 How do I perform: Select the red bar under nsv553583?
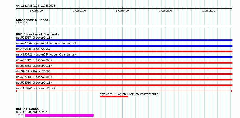tap(124, 68)
